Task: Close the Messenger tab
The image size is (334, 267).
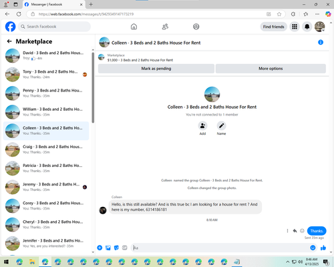Action: [x=81, y=5]
